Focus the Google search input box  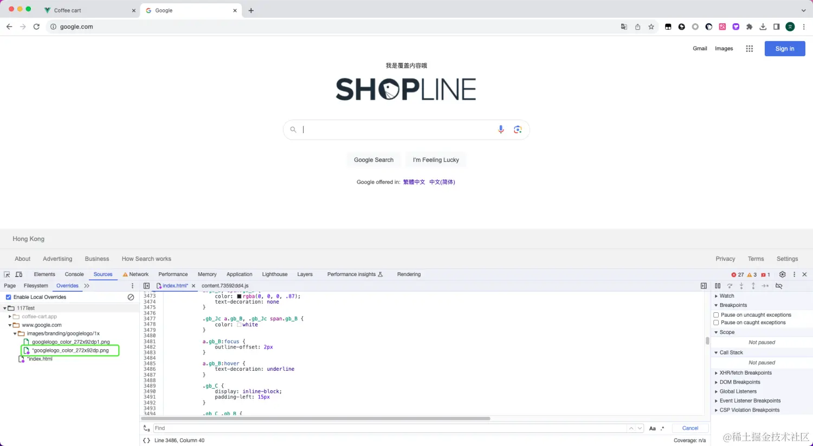398,129
